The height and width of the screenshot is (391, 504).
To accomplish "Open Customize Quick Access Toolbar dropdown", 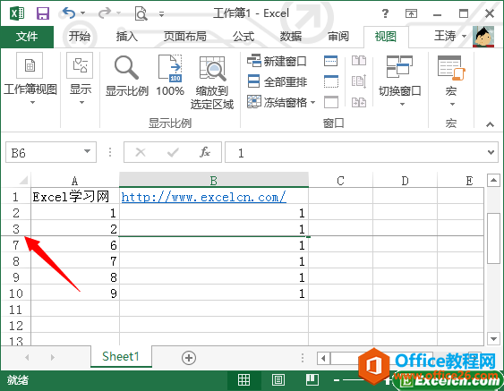I will [161, 13].
